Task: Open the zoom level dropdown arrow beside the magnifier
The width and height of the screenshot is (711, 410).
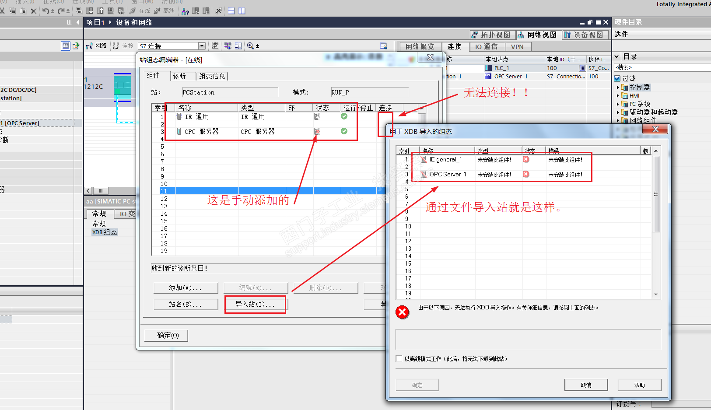Action: (257, 46)
